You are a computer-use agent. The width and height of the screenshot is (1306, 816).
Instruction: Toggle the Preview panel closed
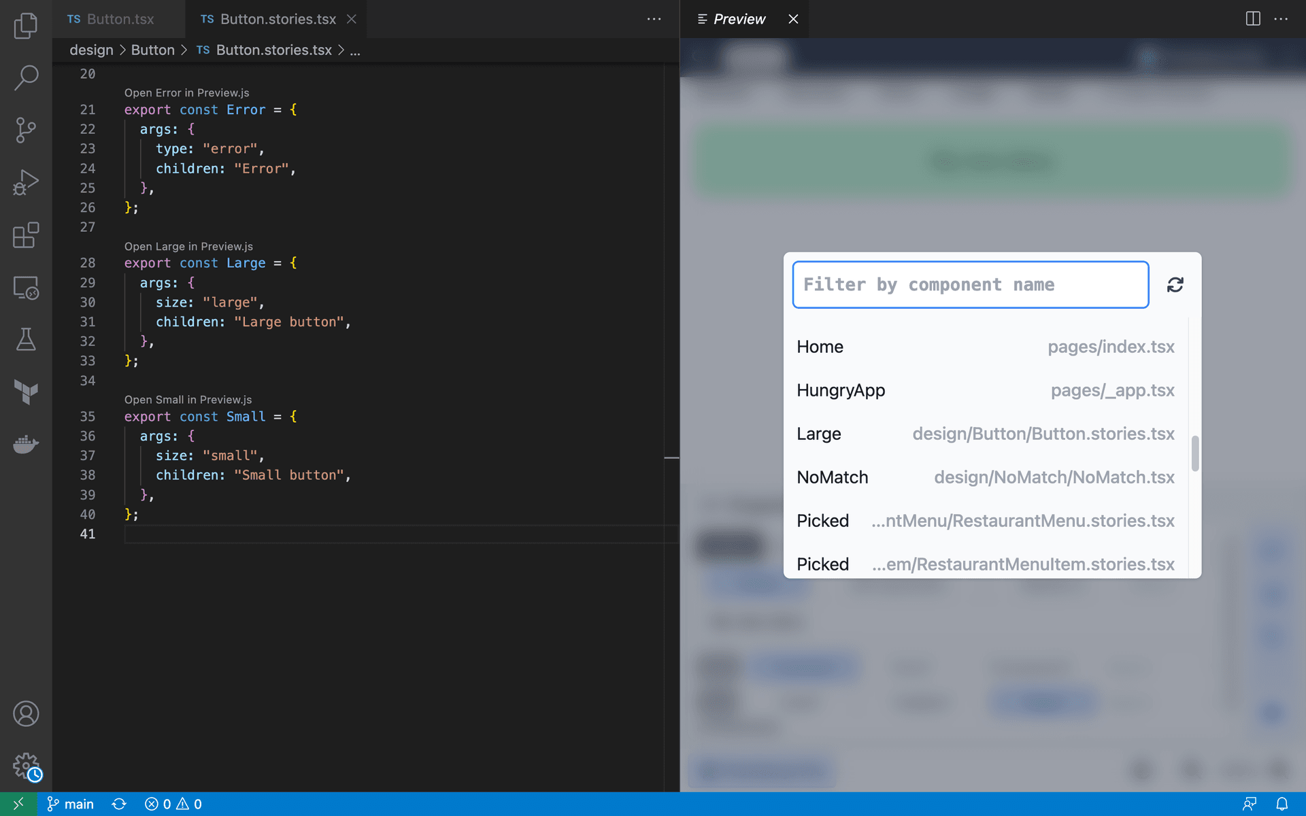point(792,18)
